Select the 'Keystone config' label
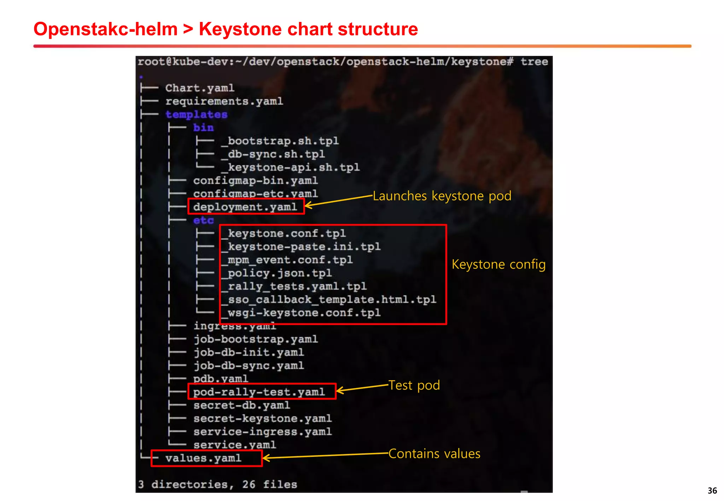Screen dimensions: 724x501 coord(498,265)
